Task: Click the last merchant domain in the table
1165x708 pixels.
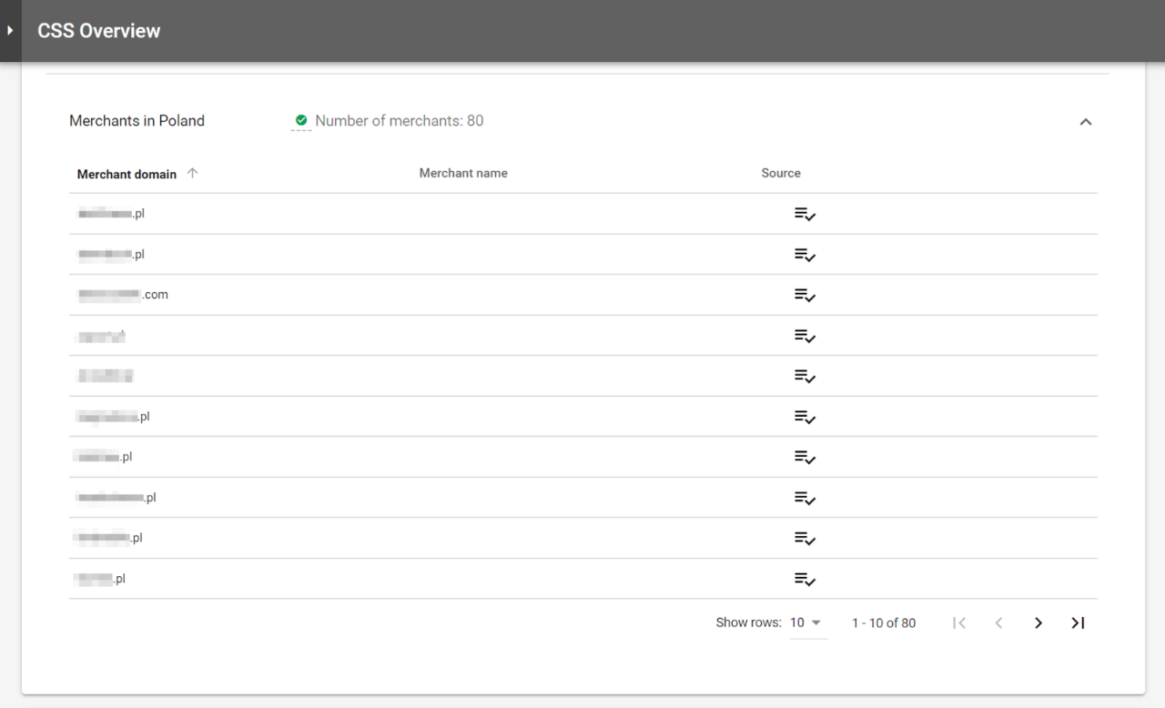Action: coord(101,579)
